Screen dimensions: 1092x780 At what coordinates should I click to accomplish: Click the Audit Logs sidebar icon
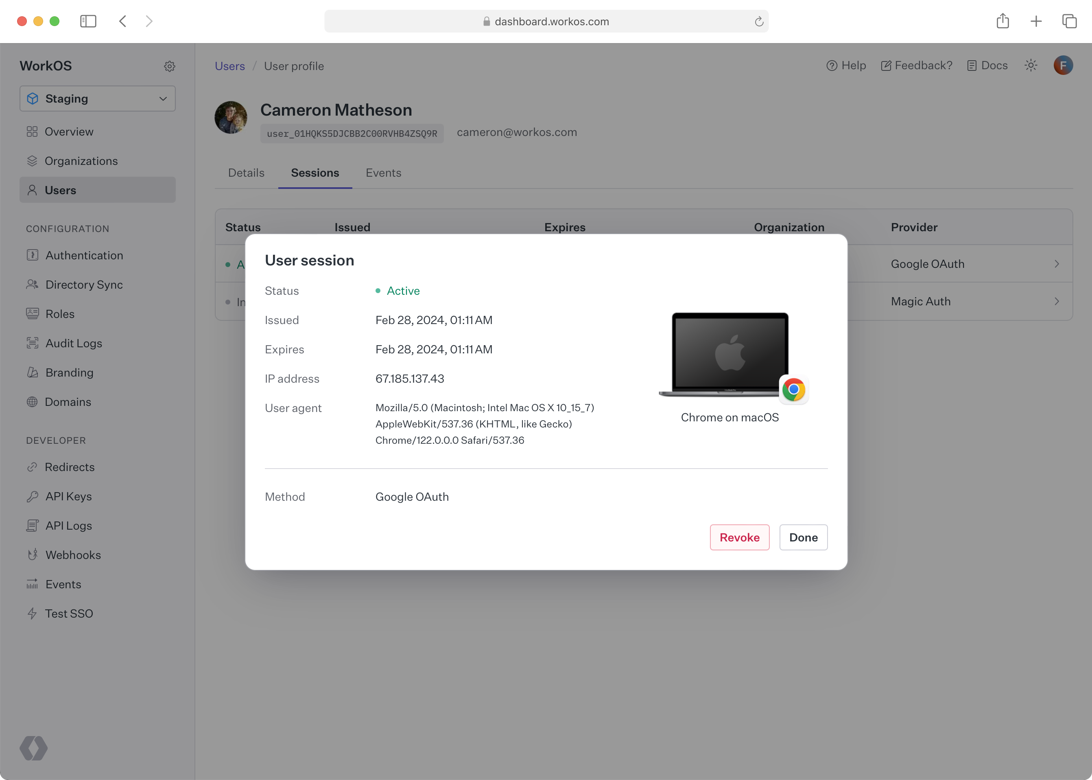[x=32, y=343]
